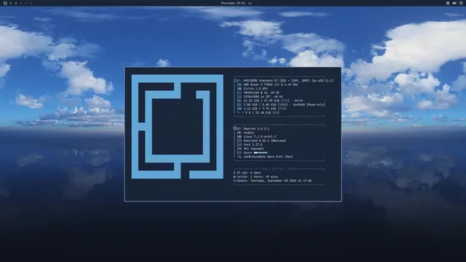Viewport: 466px width, 262px height.
Task: Click the tray icon left of volume
Action: pyautogui.click(x=448, y=3)
